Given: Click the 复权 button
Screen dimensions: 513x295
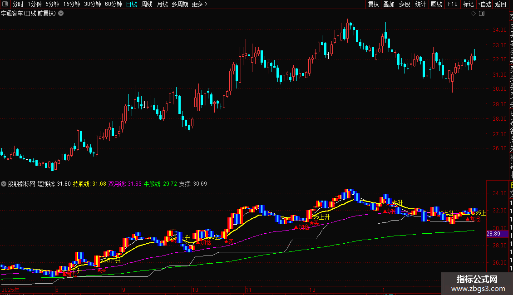Looking at the screenshot, I should [373, 4].
